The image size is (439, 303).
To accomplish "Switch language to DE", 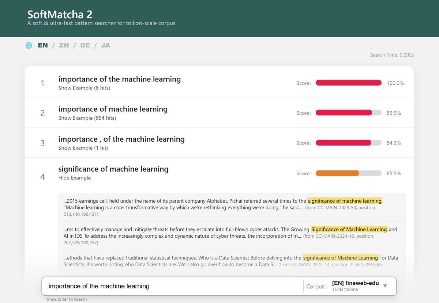I will (x=85, y=45).
